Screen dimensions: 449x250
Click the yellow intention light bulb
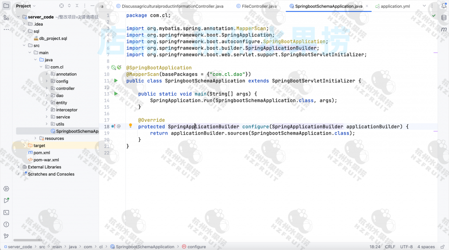[x=130, y=126]
